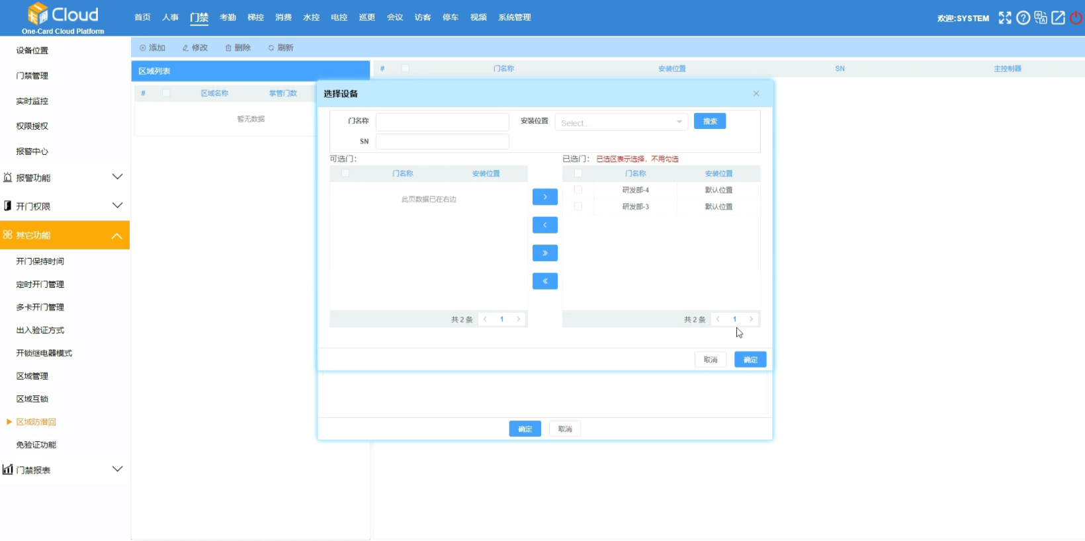Open the help question mark icon
This screenshot has width=1085, height=541.
1023,18
